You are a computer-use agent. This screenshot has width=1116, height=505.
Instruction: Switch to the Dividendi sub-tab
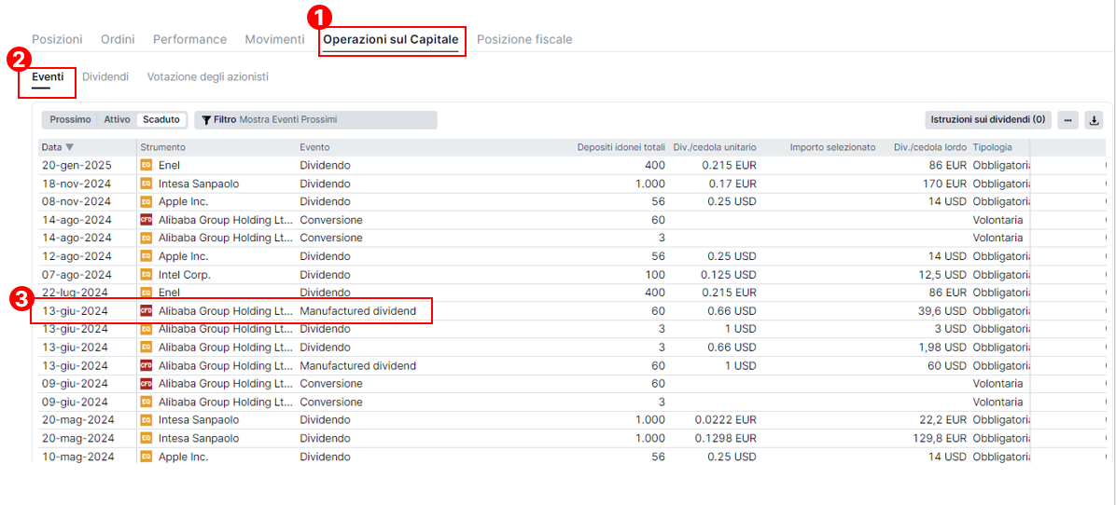[x=105, y=76]
